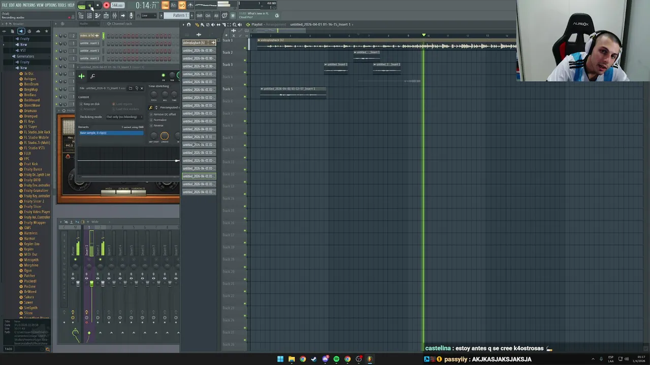Remove sample file with X icon
This screenshot has height=365, width=650.
[x=142, y=88]
